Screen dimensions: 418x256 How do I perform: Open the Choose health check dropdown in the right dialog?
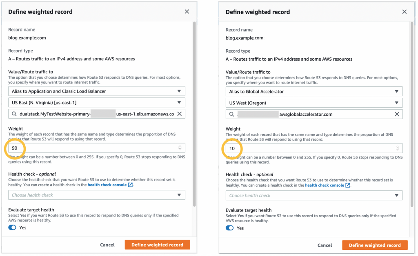314,195
